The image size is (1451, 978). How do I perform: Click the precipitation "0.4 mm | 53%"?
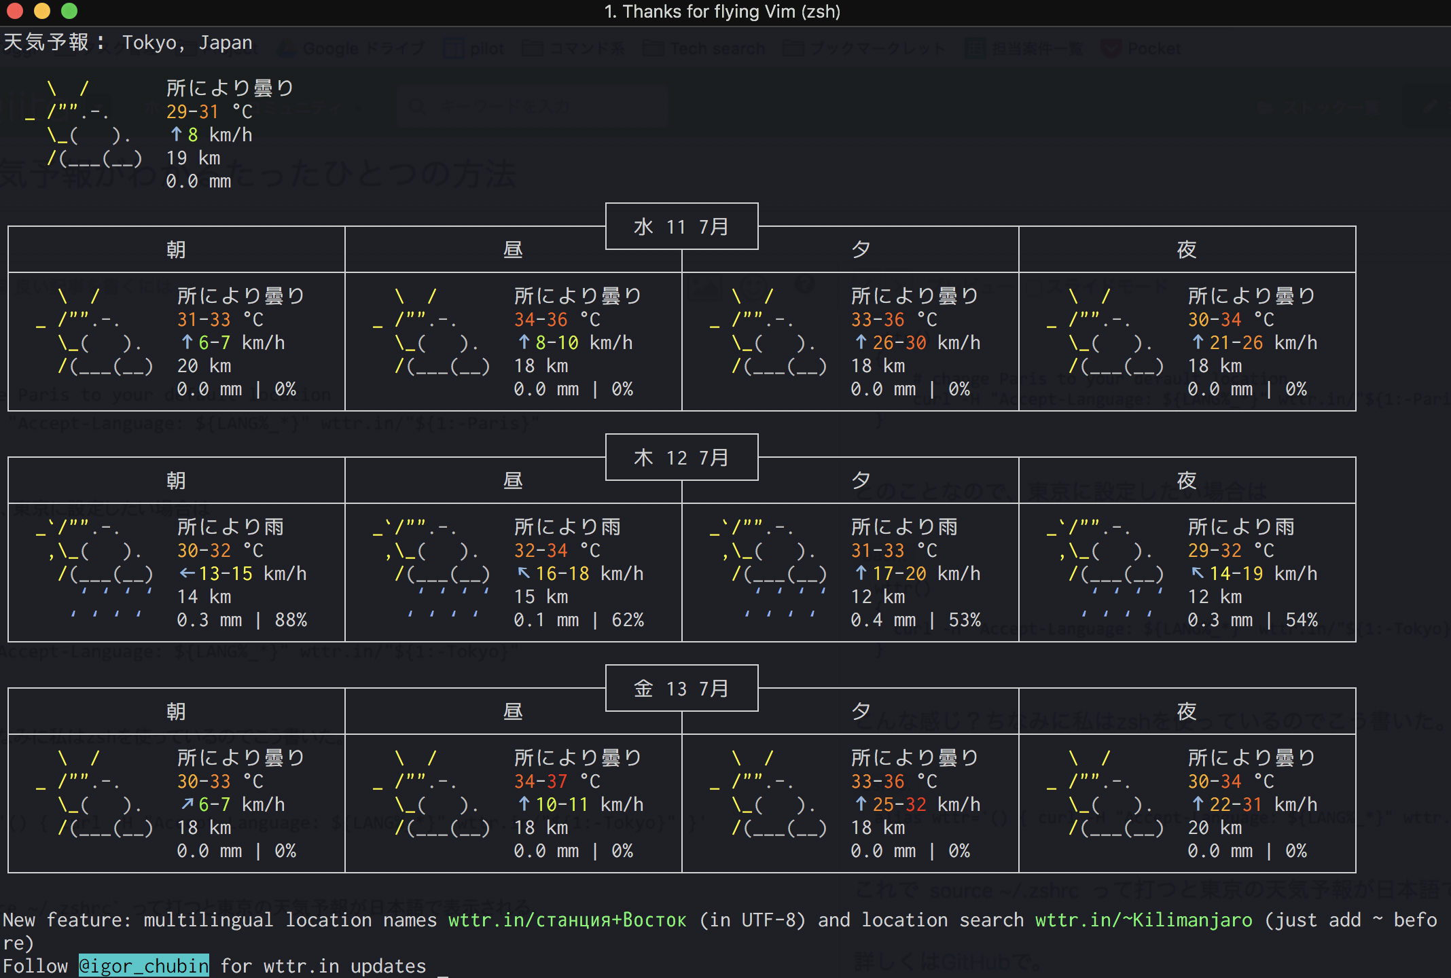pyautogui.click(x=916, y=620)
